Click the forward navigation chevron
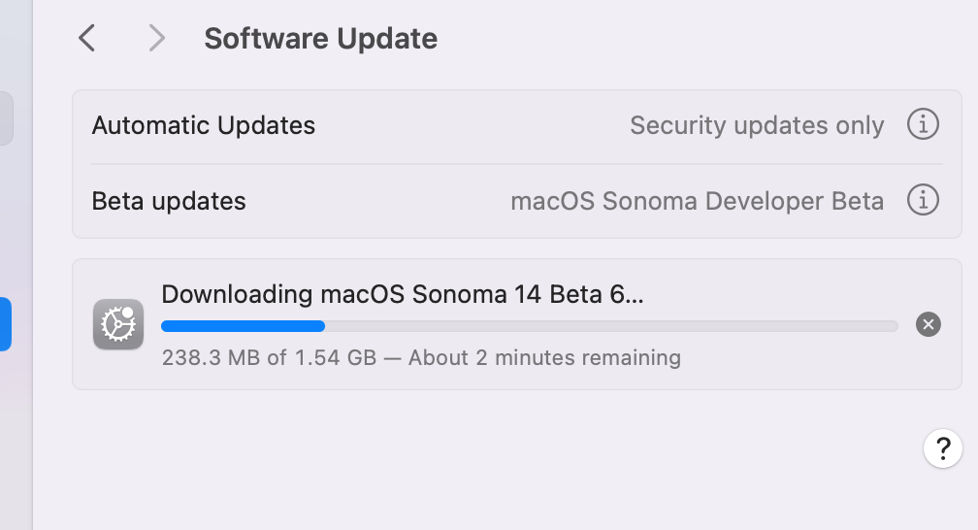This screenshot has width=978, height=530. [x=156, y=38]
